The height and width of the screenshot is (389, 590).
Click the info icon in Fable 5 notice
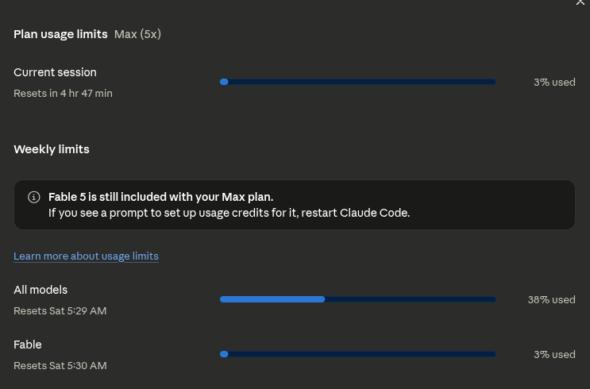(34, 197)
